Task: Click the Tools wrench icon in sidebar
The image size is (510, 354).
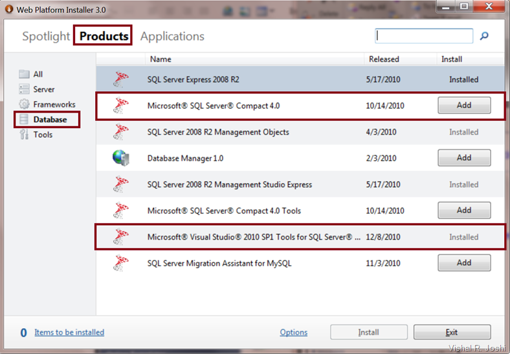Action: click(24, 135)
